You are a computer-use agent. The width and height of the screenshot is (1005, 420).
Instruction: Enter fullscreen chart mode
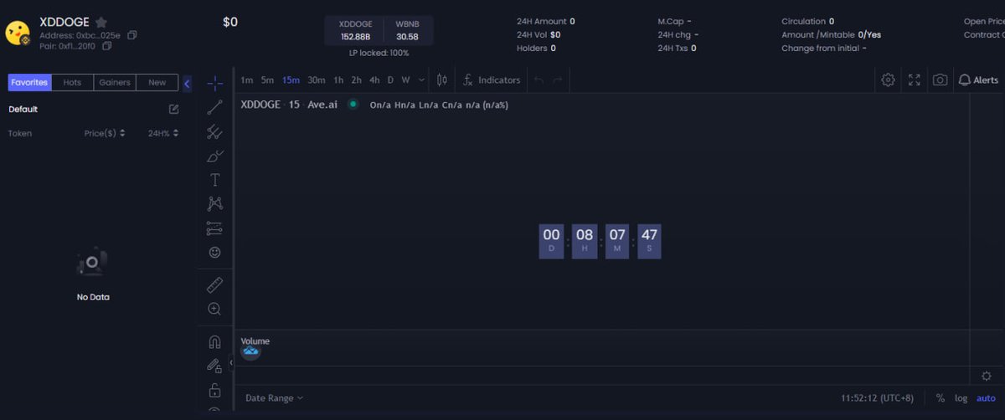point(915,79)
